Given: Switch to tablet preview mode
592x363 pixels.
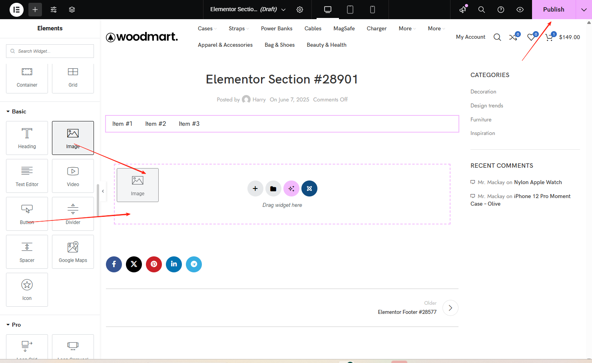Looking at the screenshot, I should [350, 9].
